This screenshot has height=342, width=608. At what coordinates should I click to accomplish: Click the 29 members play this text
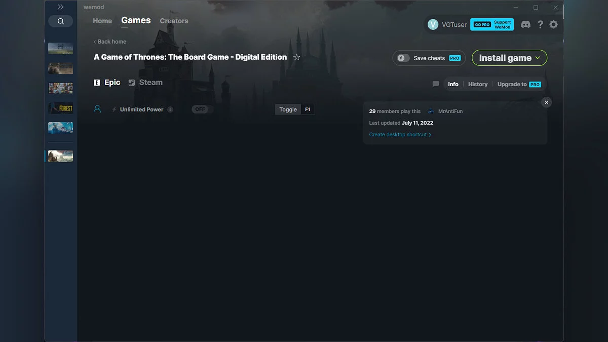click(395, 111)
